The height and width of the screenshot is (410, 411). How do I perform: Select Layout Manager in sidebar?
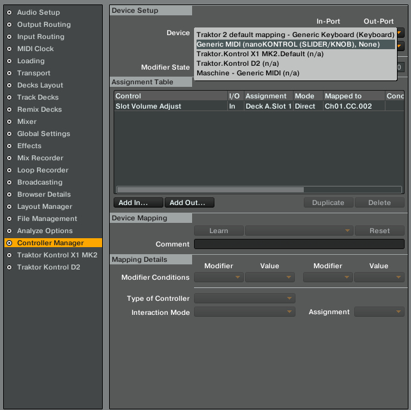(45, 206)
